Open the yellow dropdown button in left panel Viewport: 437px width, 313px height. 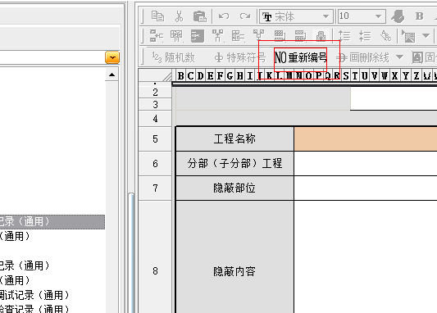point(112,57)
